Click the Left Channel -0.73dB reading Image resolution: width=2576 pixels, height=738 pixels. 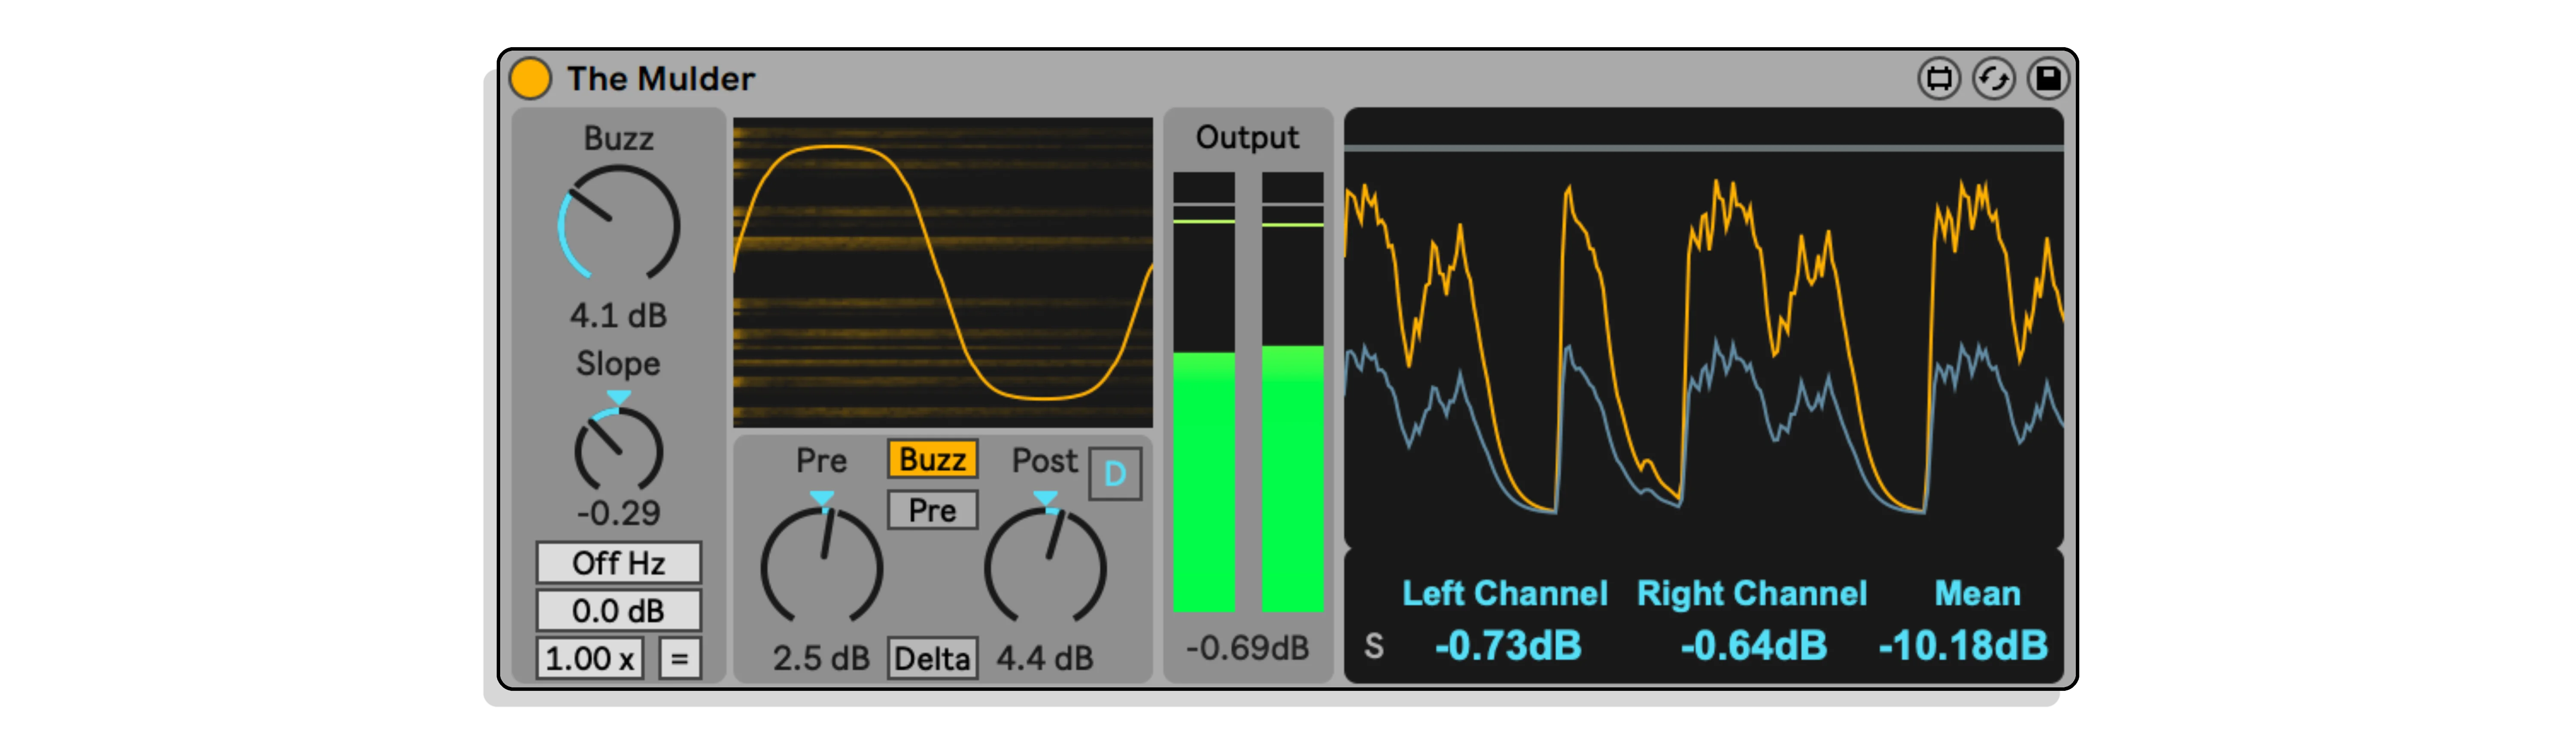tap(1508, 646)
